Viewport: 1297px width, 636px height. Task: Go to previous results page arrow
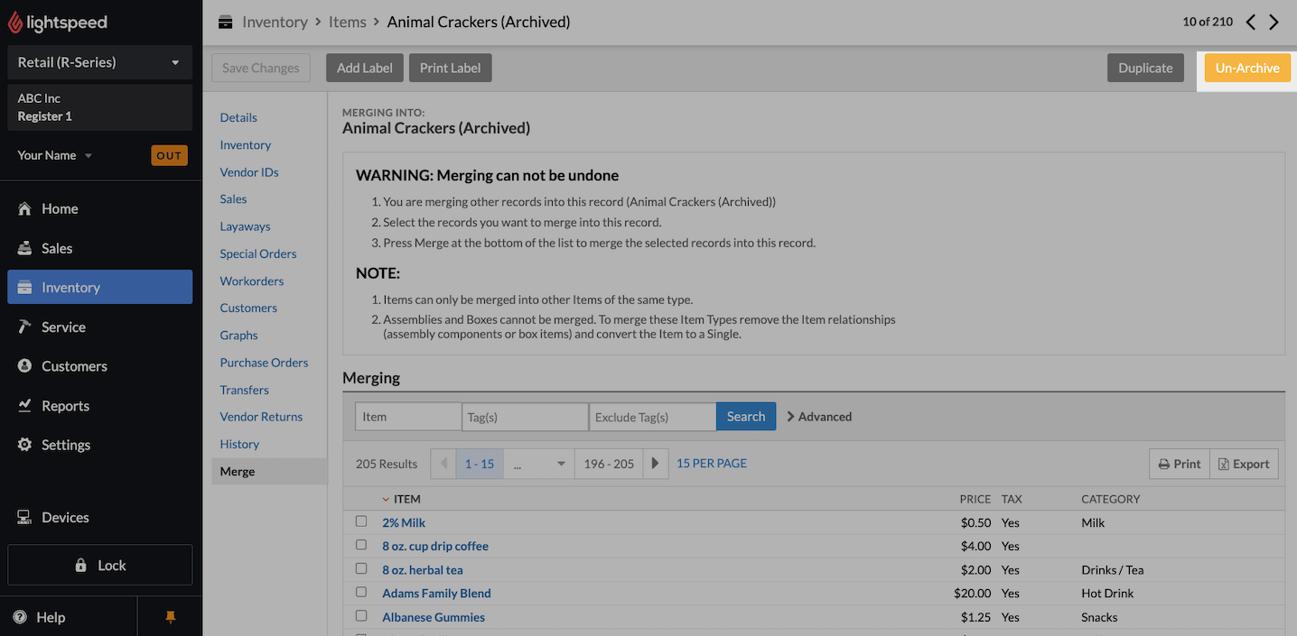(443, 464)
